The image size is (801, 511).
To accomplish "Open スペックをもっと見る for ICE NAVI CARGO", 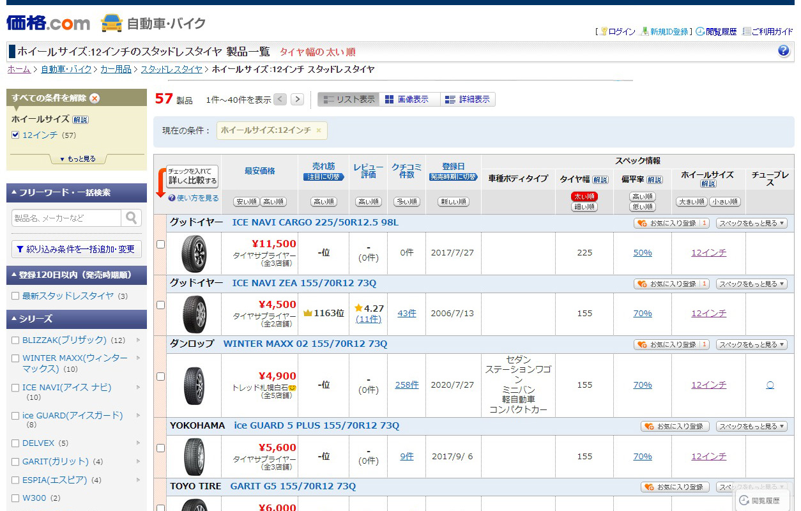I will pos(751,223).
